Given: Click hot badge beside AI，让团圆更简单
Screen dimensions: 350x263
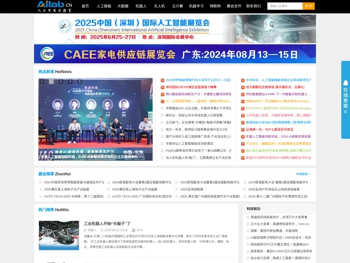Looking at the screenshot, I should tap(162, 101).
